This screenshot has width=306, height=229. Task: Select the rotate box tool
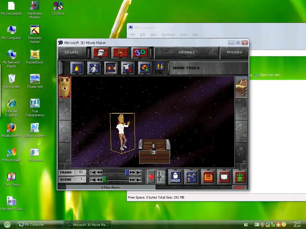coord(145,68)
